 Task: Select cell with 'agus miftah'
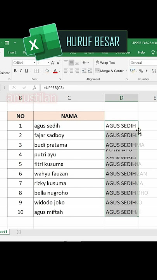tap(69, 212)
